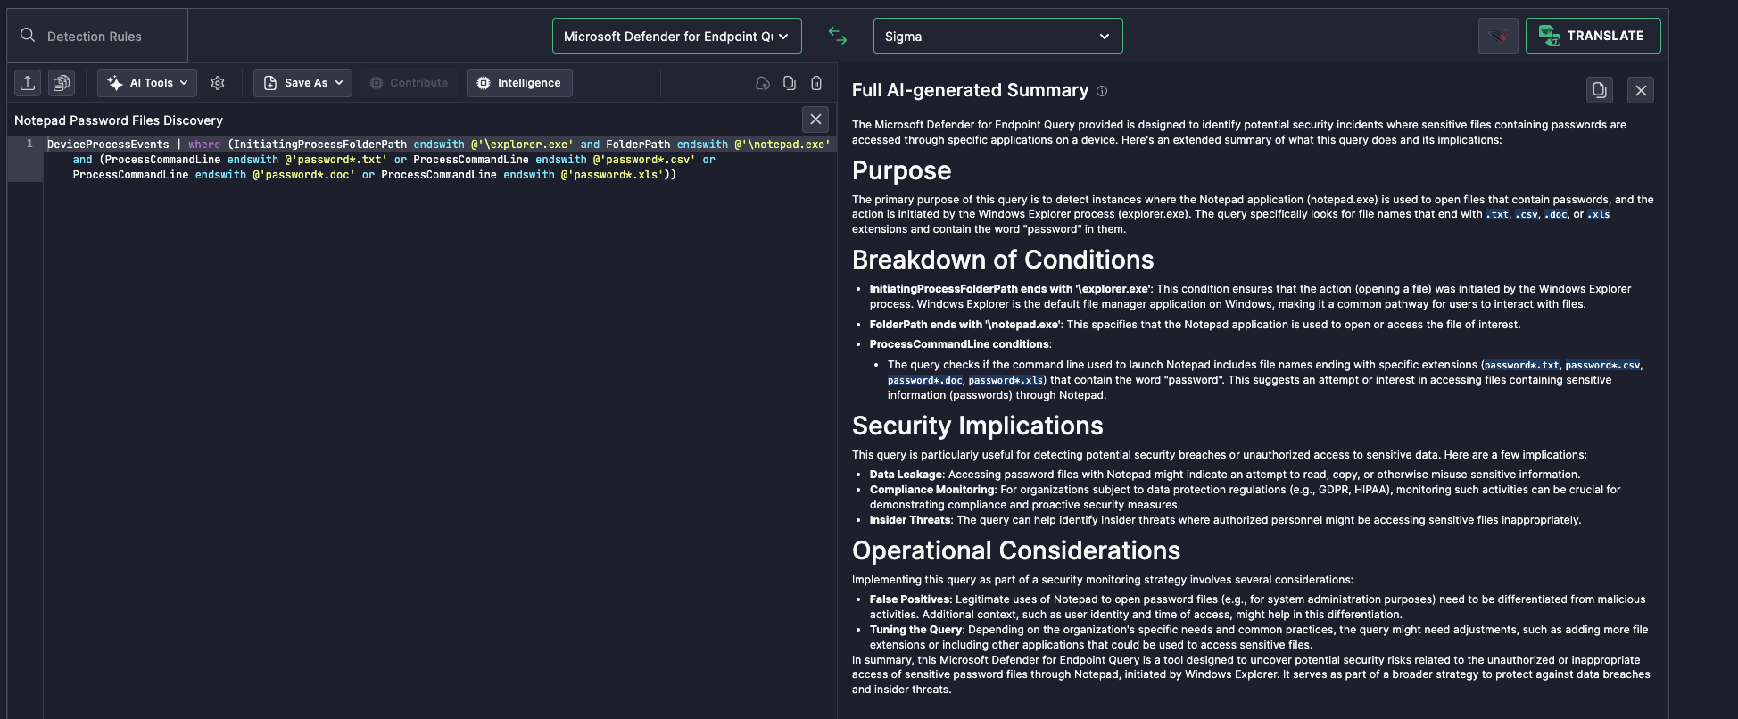Click the Tuning the Query bullet label

[915, 630]
